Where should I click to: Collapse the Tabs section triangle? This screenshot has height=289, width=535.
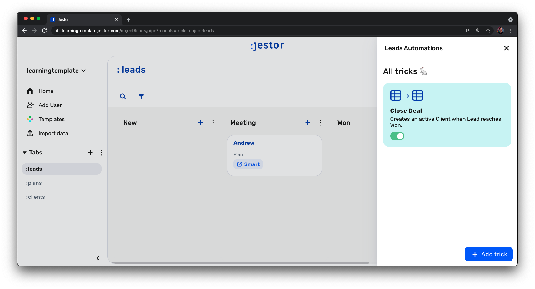pos(25,153)
